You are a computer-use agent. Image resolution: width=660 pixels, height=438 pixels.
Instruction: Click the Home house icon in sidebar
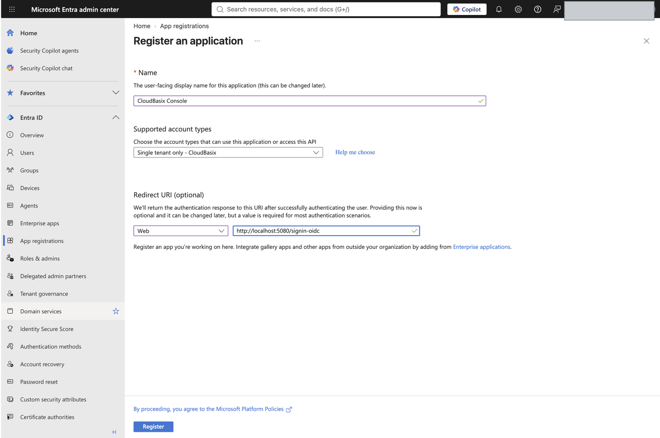click(10, 33)
